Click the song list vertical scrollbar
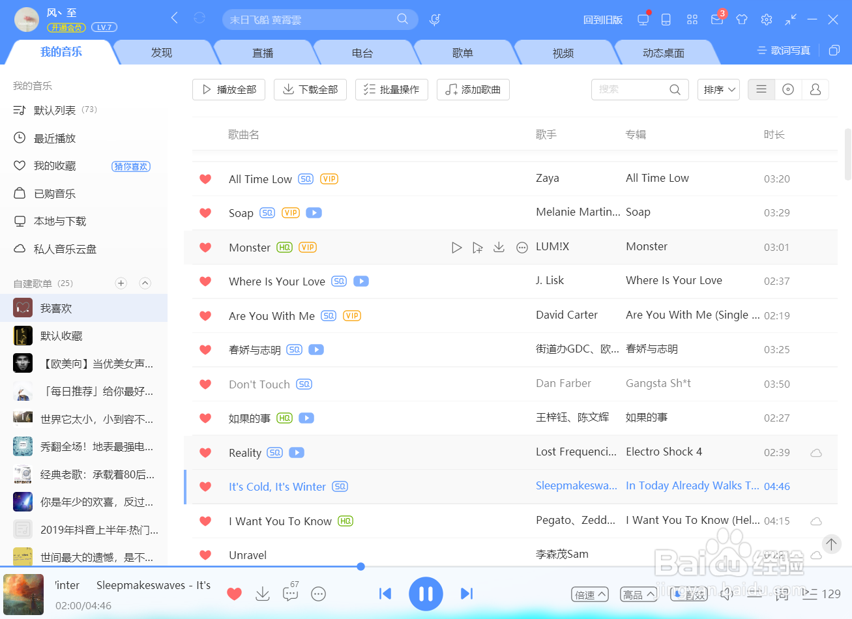The image size is (852, 619). pyautogui.click(x=847, y=154)
